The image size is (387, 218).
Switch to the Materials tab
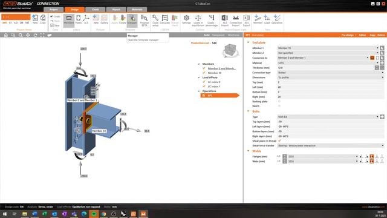point(137,10)
